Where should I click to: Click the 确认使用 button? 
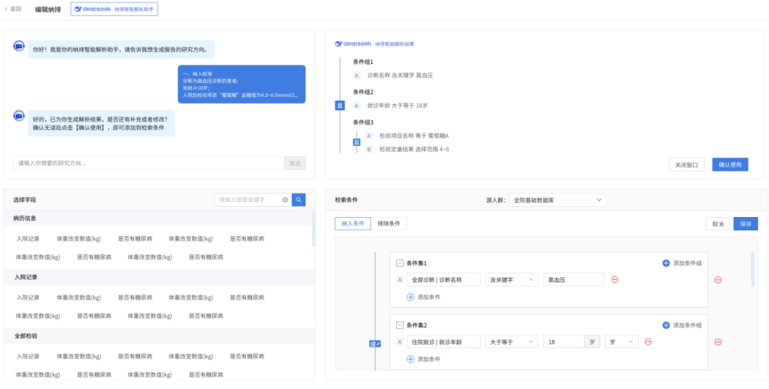pos(730,165)
